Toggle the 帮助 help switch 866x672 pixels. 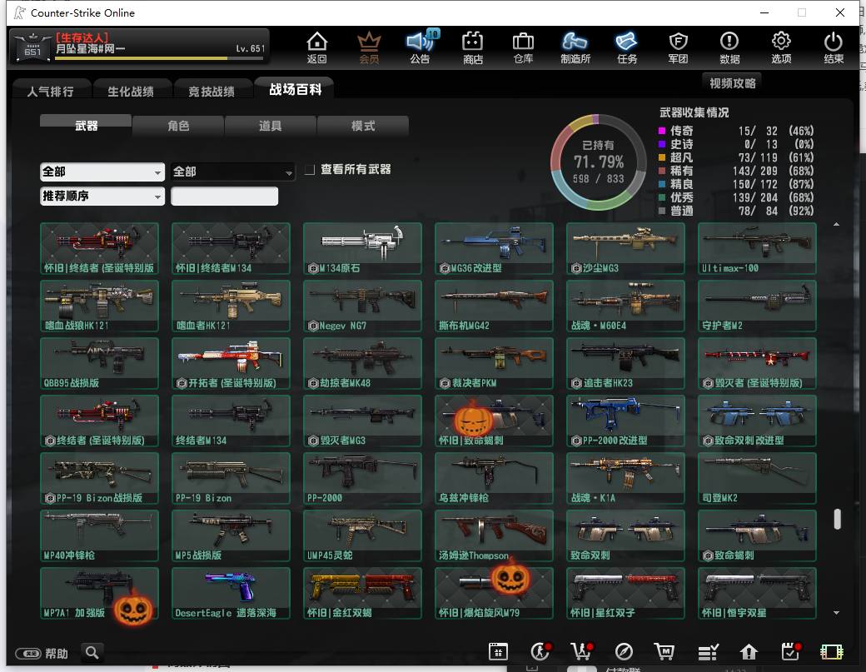(27, 654)
